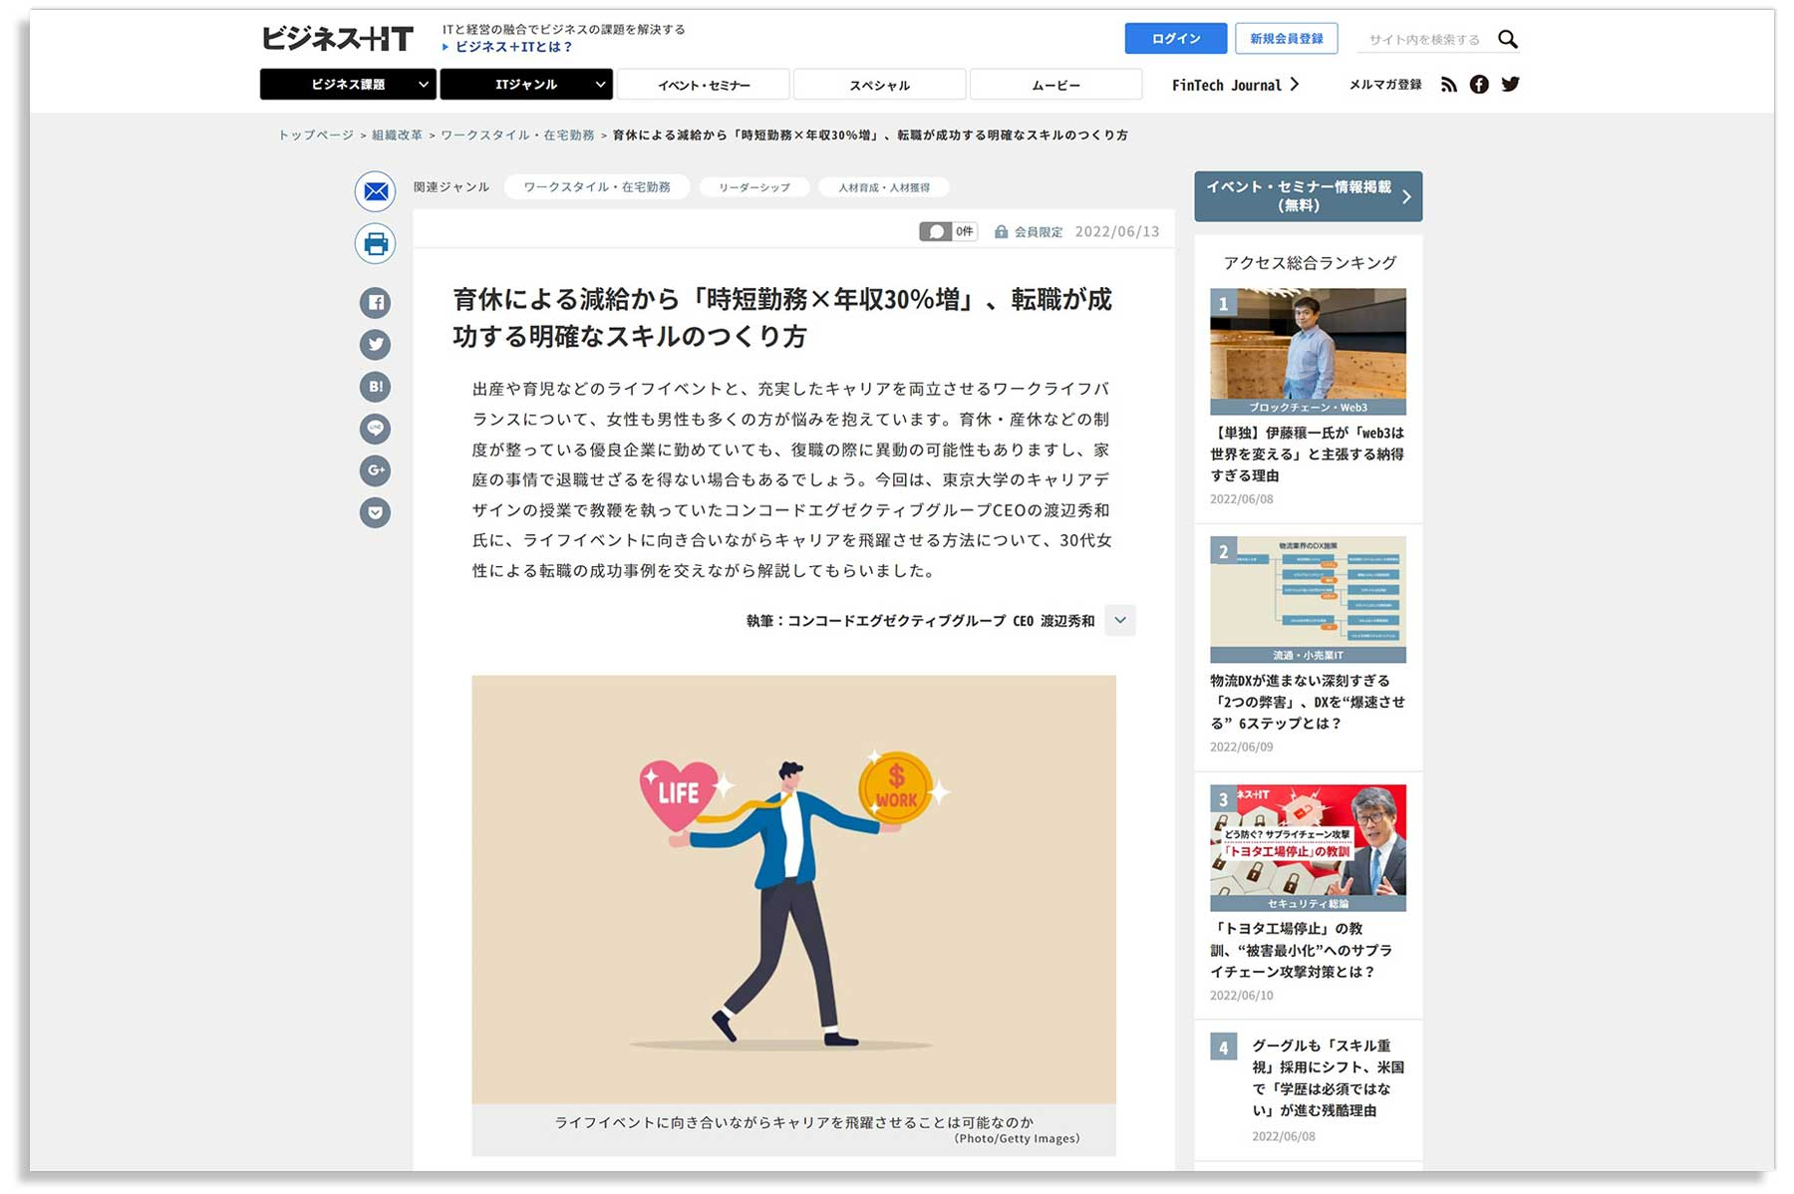The width and height of the screenshot is (1794, 1194).
Task: Open the rank 1 web3 article thumbnail
Action: pyautogui.click(x=1308, y=351)
